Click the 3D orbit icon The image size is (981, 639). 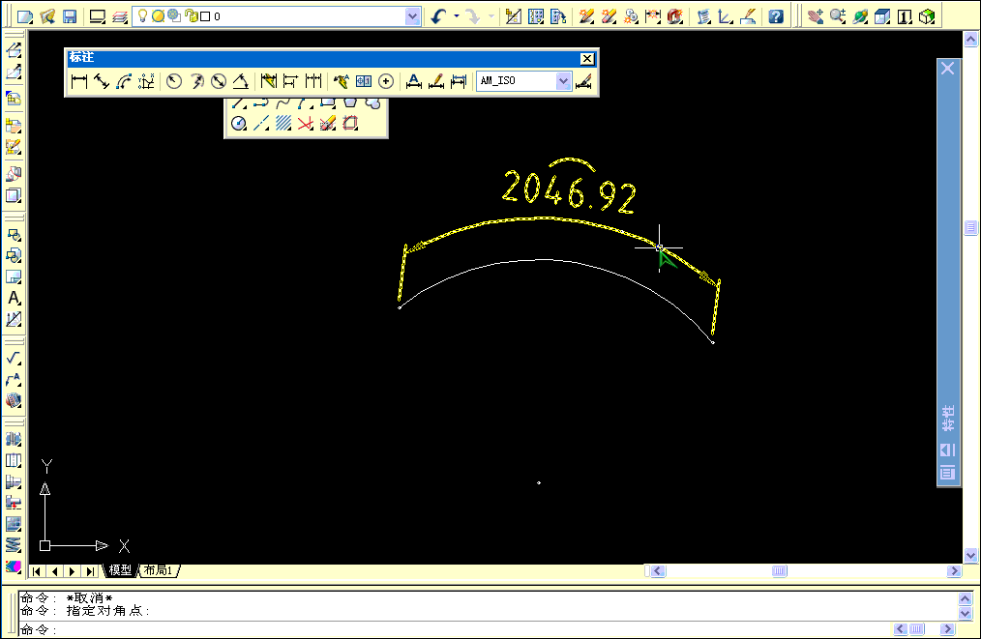[x=860, y=16]
